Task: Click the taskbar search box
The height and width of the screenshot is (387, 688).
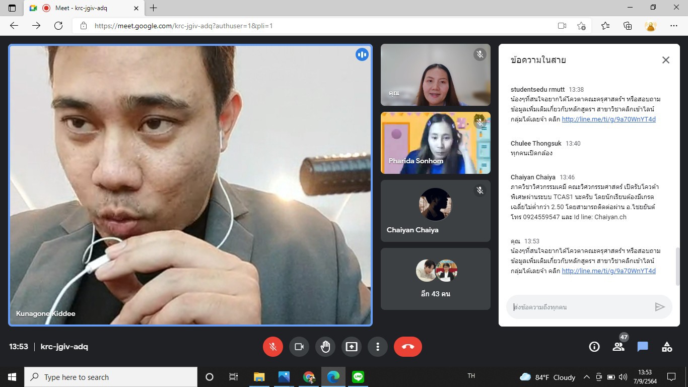Action: (x=111, y=377)
